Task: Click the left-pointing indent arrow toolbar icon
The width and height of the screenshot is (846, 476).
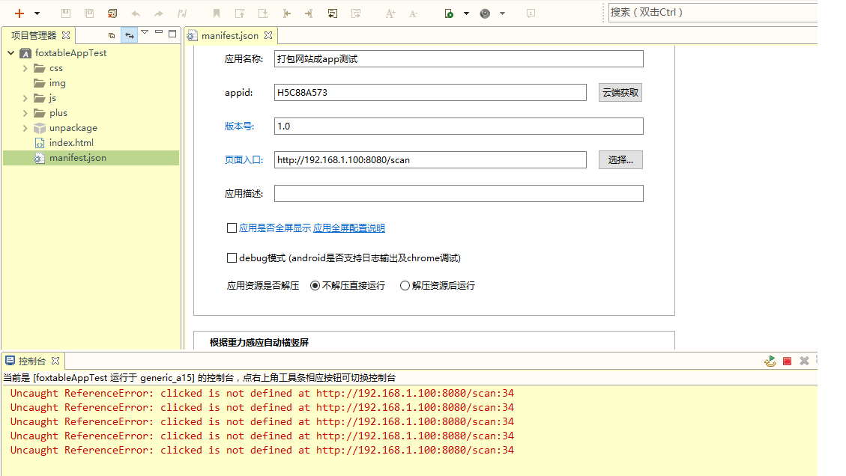Action: pos(286,13)
